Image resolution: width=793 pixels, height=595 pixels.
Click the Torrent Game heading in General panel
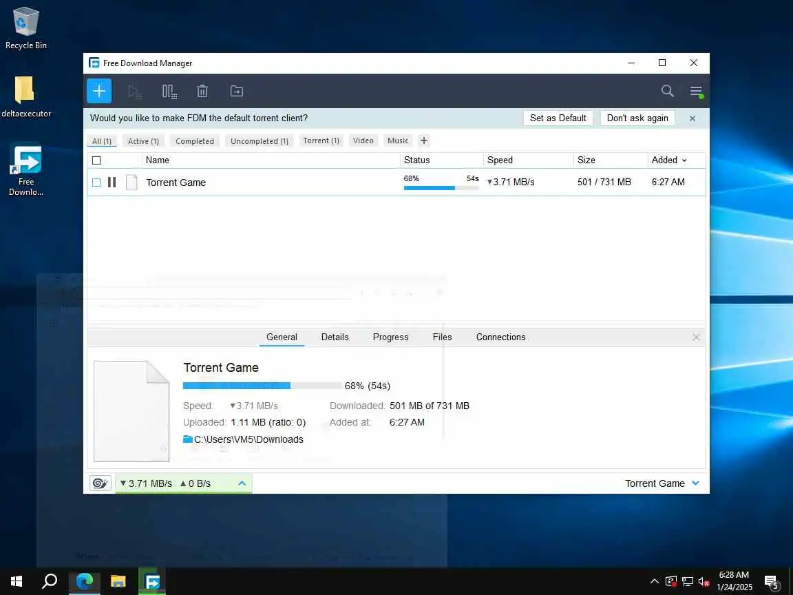[x=221, y=368]
